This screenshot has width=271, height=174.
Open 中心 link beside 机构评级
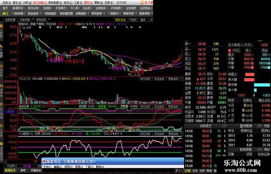266,149
